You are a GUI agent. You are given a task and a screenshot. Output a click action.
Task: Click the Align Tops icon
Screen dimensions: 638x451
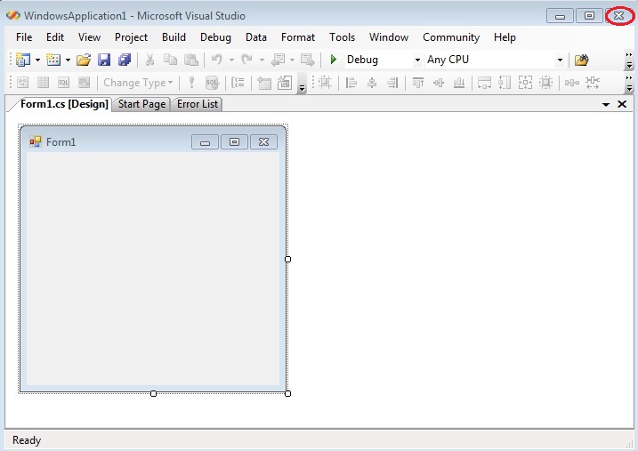pos(418,83)
